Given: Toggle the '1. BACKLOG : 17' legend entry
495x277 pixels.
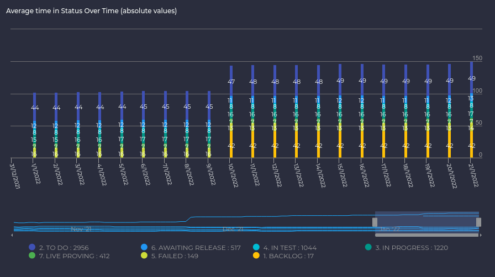Looking at the screenshot, I should pyautogui.click(x=283, y=256).
